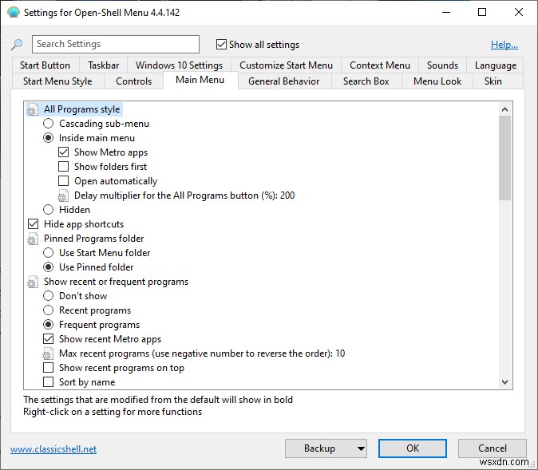538x470 pixels.
Task: Uncheck Show recent Metro apps
Action: (x=48, y=339)
